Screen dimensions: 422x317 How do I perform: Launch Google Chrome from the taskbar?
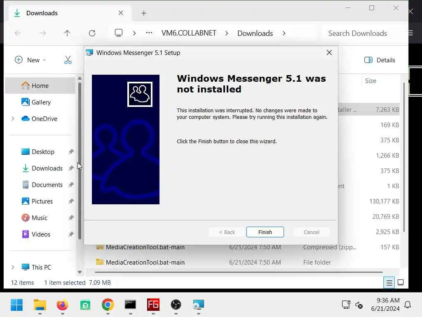coord(108,305)
